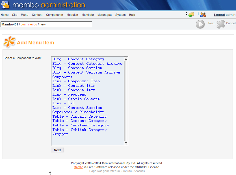The width and height of the screenshot is (236, 175).
Task: Visit the Mambo link in the footer
Action: point(78,167)
